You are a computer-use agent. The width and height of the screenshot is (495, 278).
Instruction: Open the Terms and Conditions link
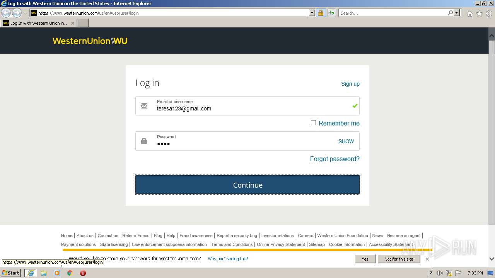click(232, 244)
